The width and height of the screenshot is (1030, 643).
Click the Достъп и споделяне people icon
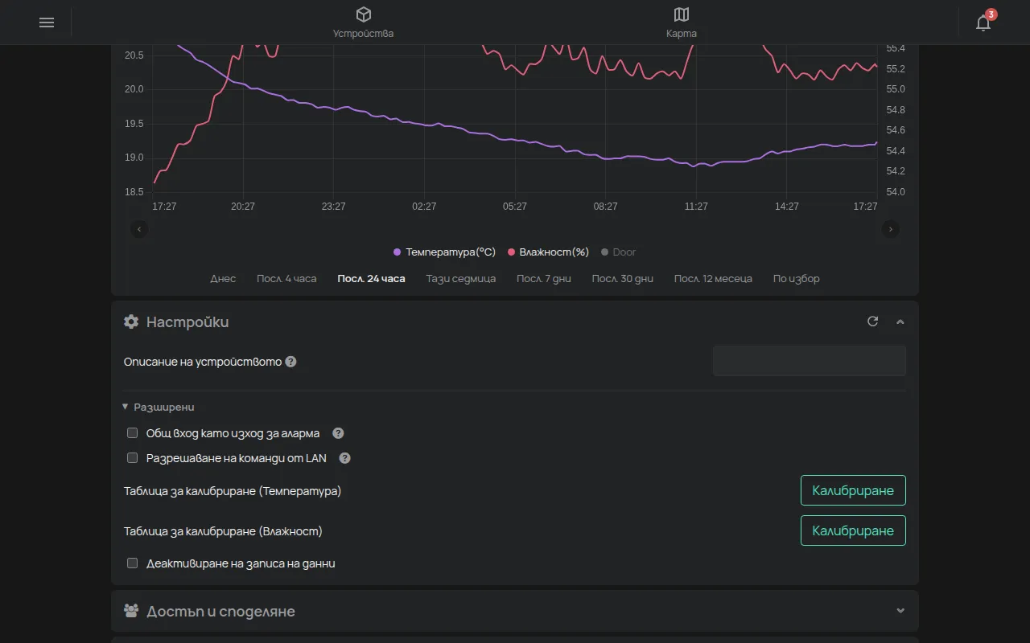[x=131, y=611]
